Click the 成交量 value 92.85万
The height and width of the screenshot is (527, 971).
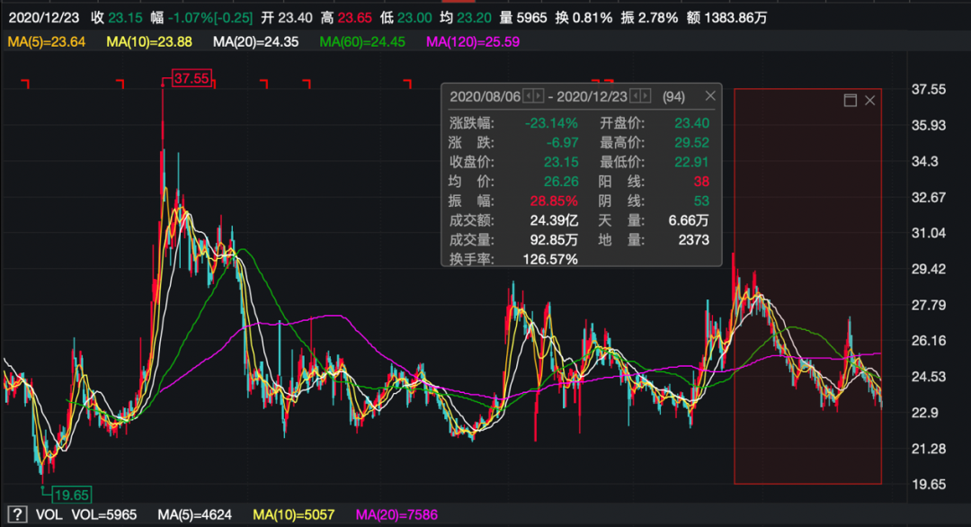(x=554, y=239)
